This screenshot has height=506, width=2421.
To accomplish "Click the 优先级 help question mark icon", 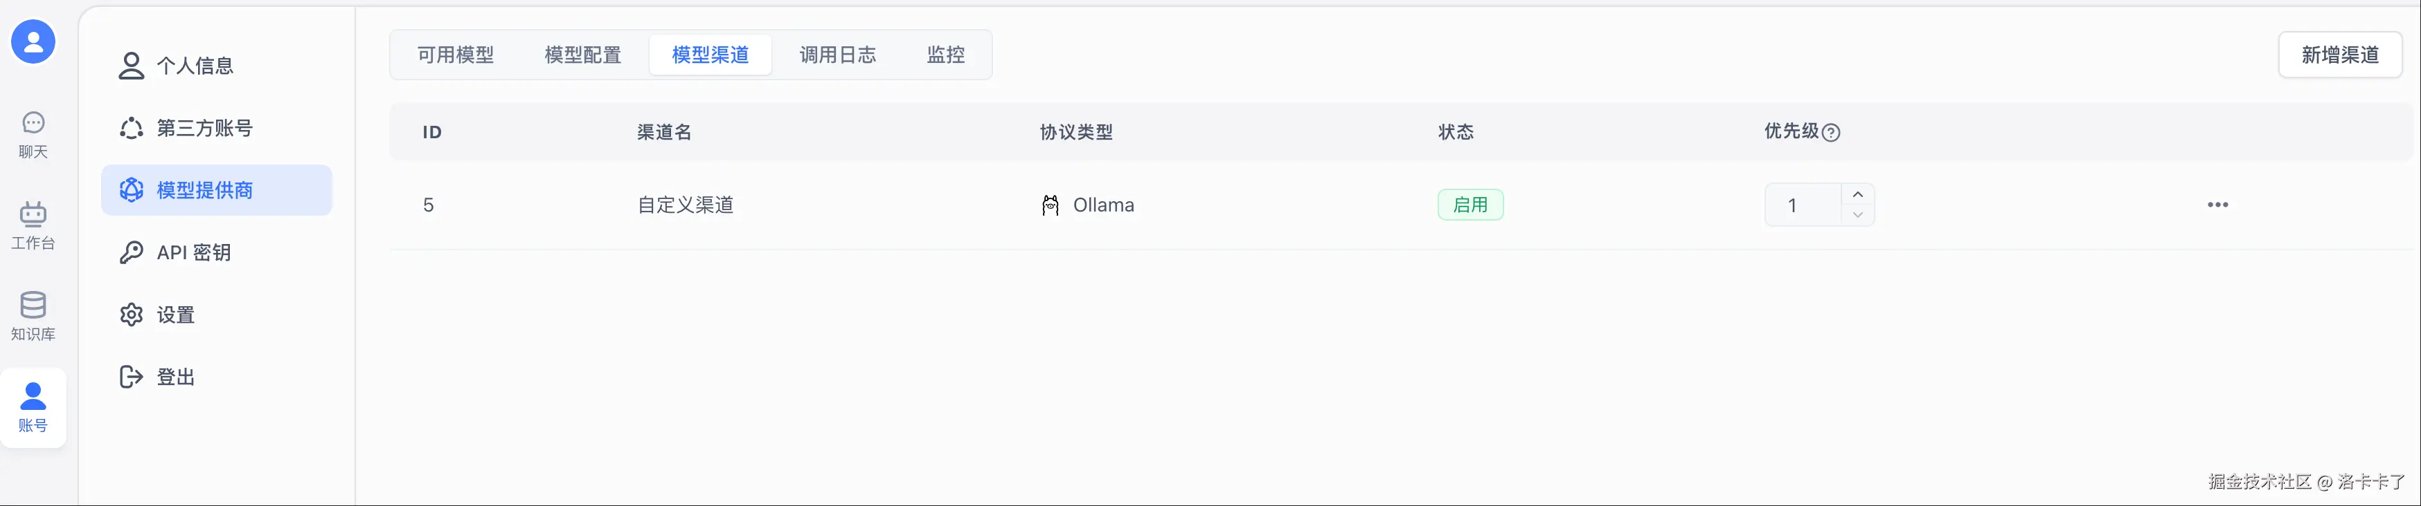I will click(x=1831, y=132).
